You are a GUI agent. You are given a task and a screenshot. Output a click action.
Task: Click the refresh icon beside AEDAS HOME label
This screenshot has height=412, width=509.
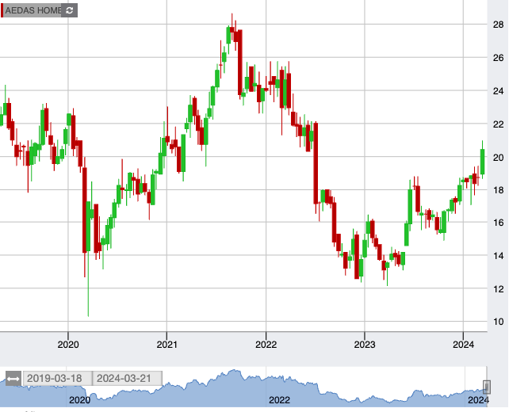[x=69, y=10]
